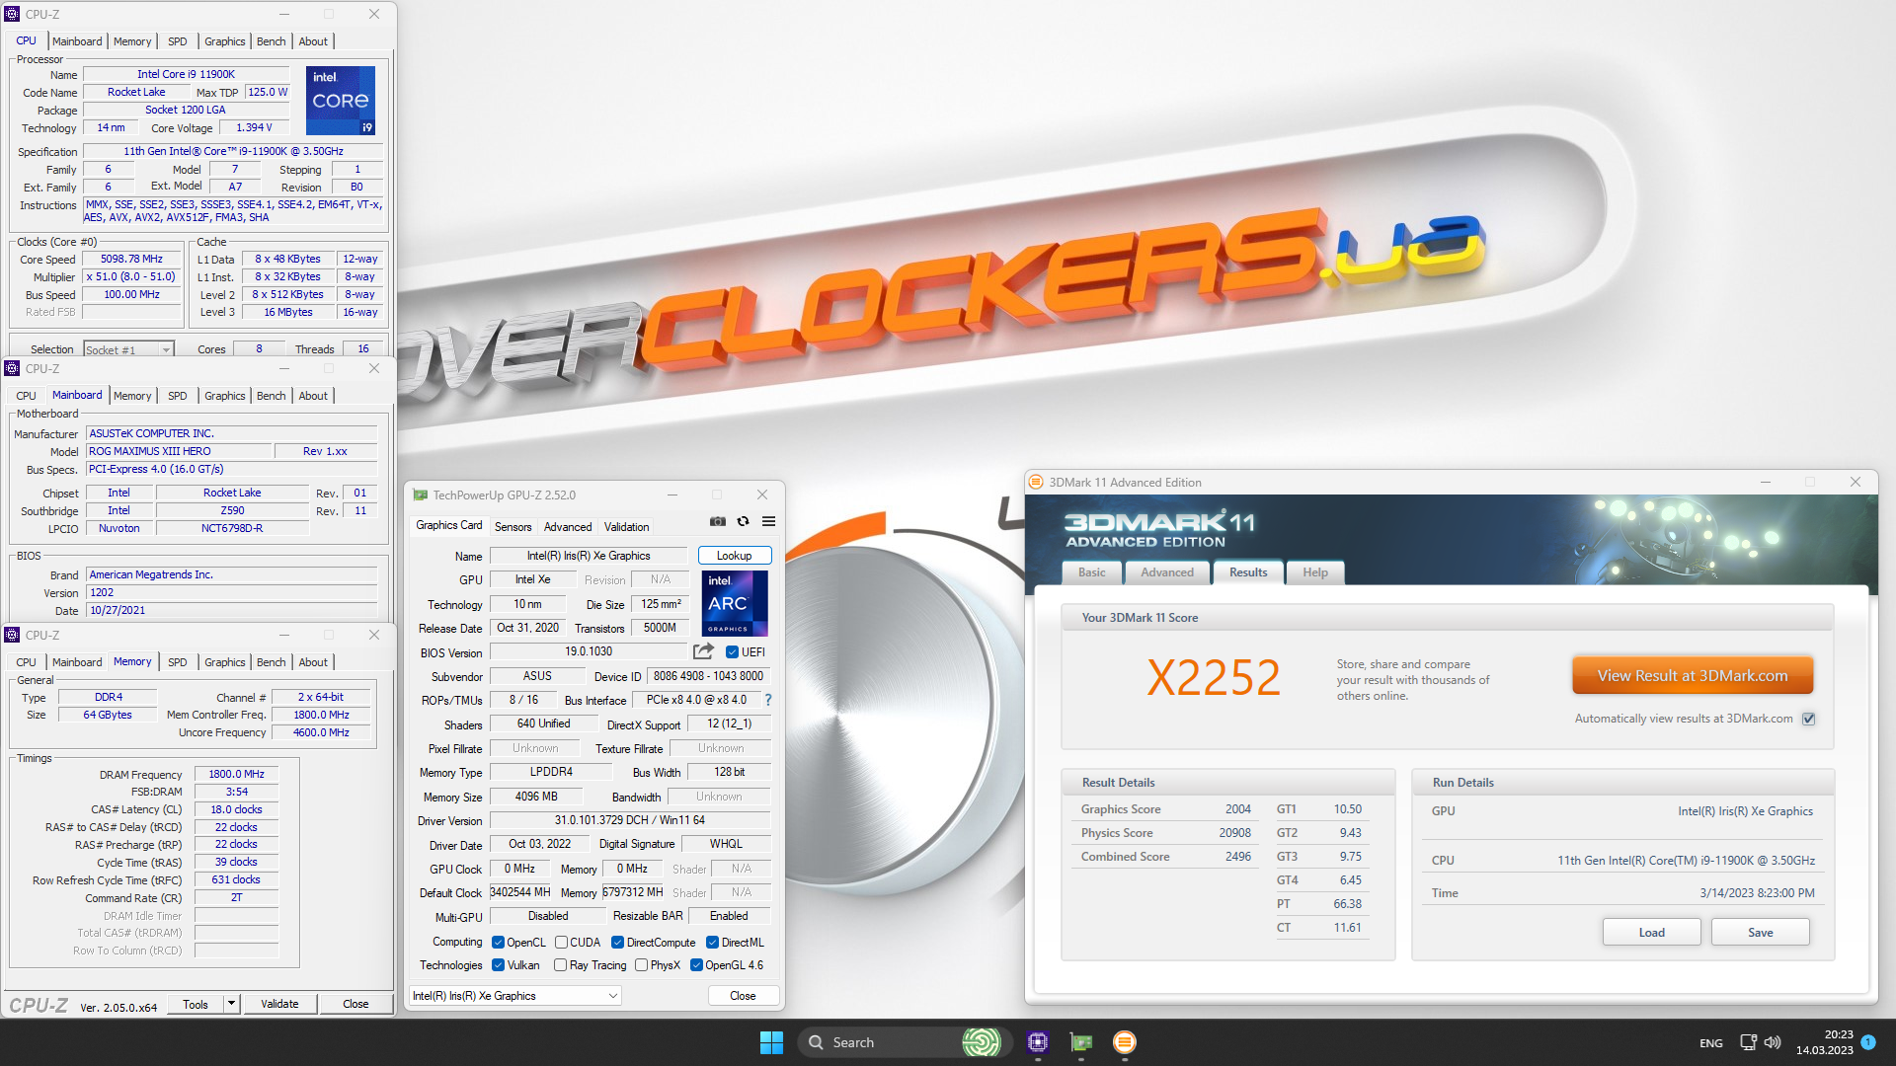Viewport: 1896px width, 1066px height.
Task: Click the fingerprint search highlight icon
Action: [981, 1042]
